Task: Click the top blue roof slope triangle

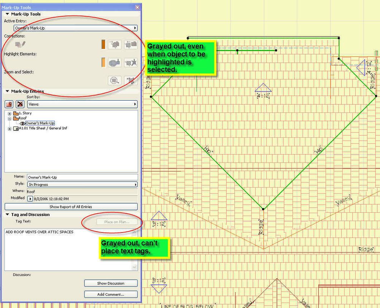Action: click(263, 87)
